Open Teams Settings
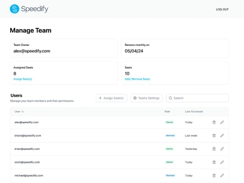The height and width of the screenshot is (183, 244). 146,98
